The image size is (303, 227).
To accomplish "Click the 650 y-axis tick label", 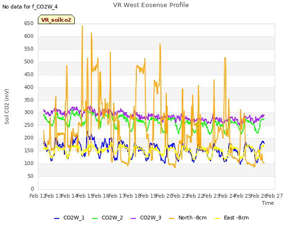I will (x=29, y=24).
